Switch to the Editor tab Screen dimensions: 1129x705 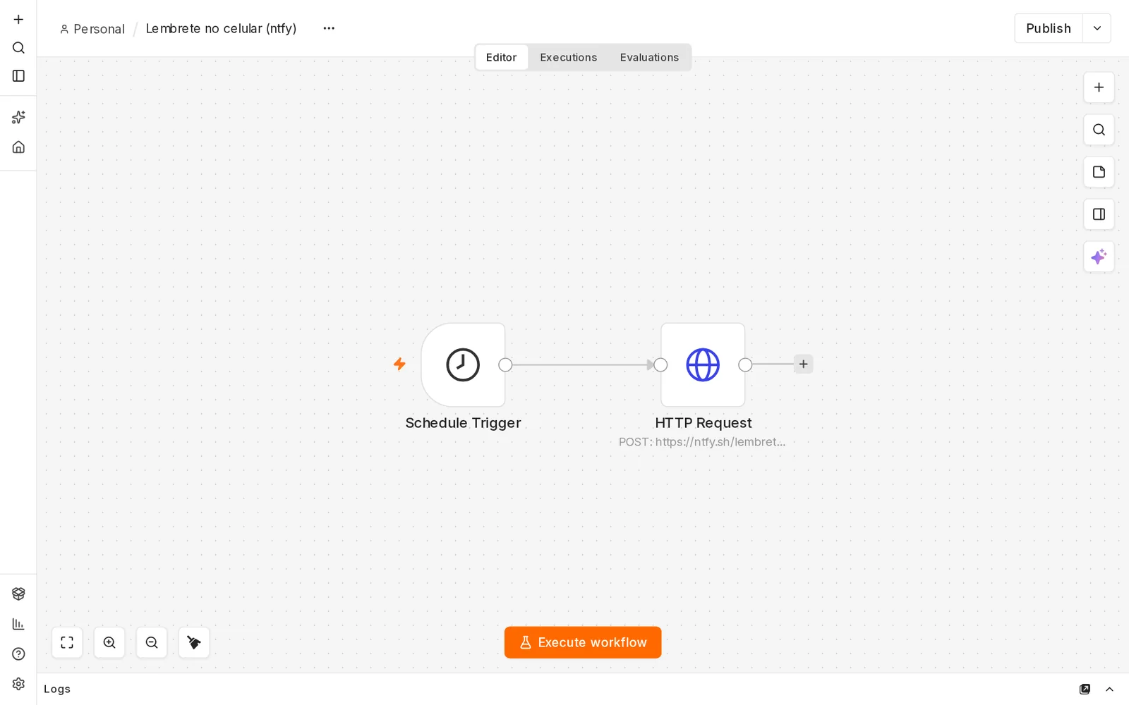point(501,57)
